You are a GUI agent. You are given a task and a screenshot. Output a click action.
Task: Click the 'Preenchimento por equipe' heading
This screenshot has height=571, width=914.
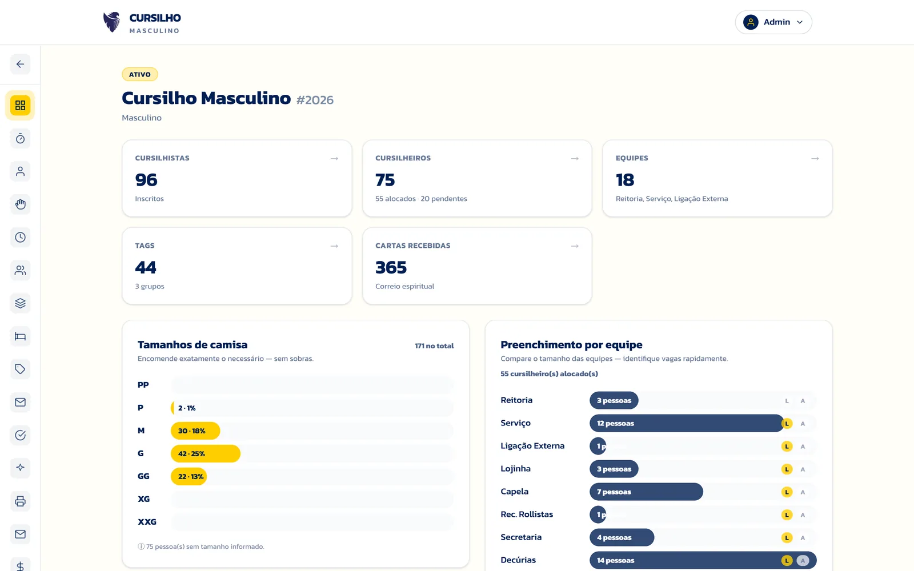pos(571,345)
